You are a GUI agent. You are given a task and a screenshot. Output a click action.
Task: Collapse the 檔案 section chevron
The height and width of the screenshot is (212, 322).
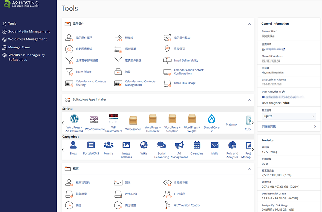point(249,169)
